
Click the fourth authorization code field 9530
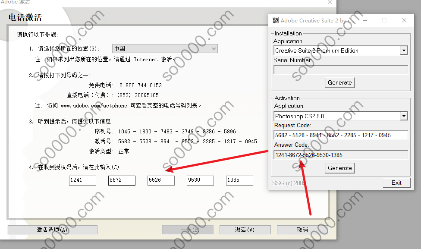(200, 180)
